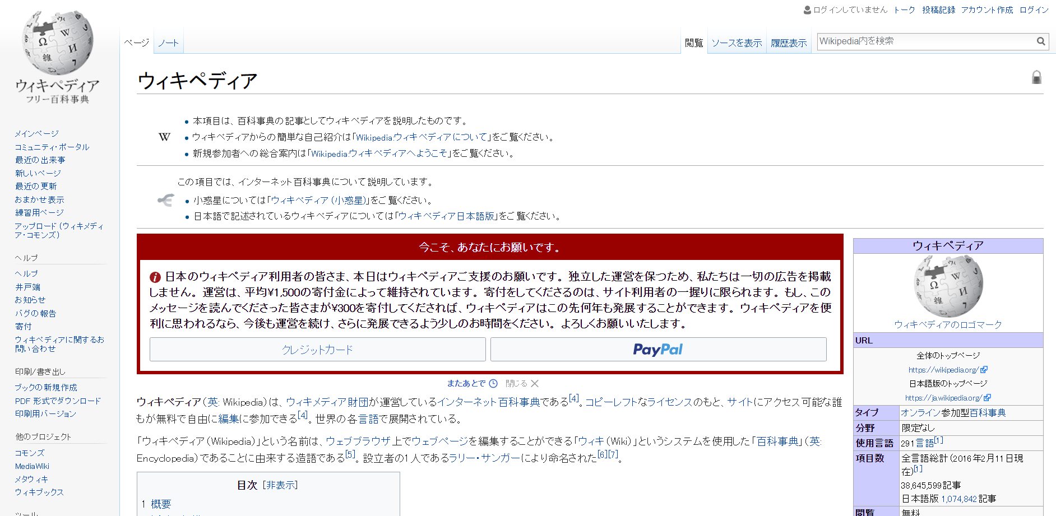Click ブックの新規作成 in sidebar
Screen dimensions: 1056x516
pos(46,388)
